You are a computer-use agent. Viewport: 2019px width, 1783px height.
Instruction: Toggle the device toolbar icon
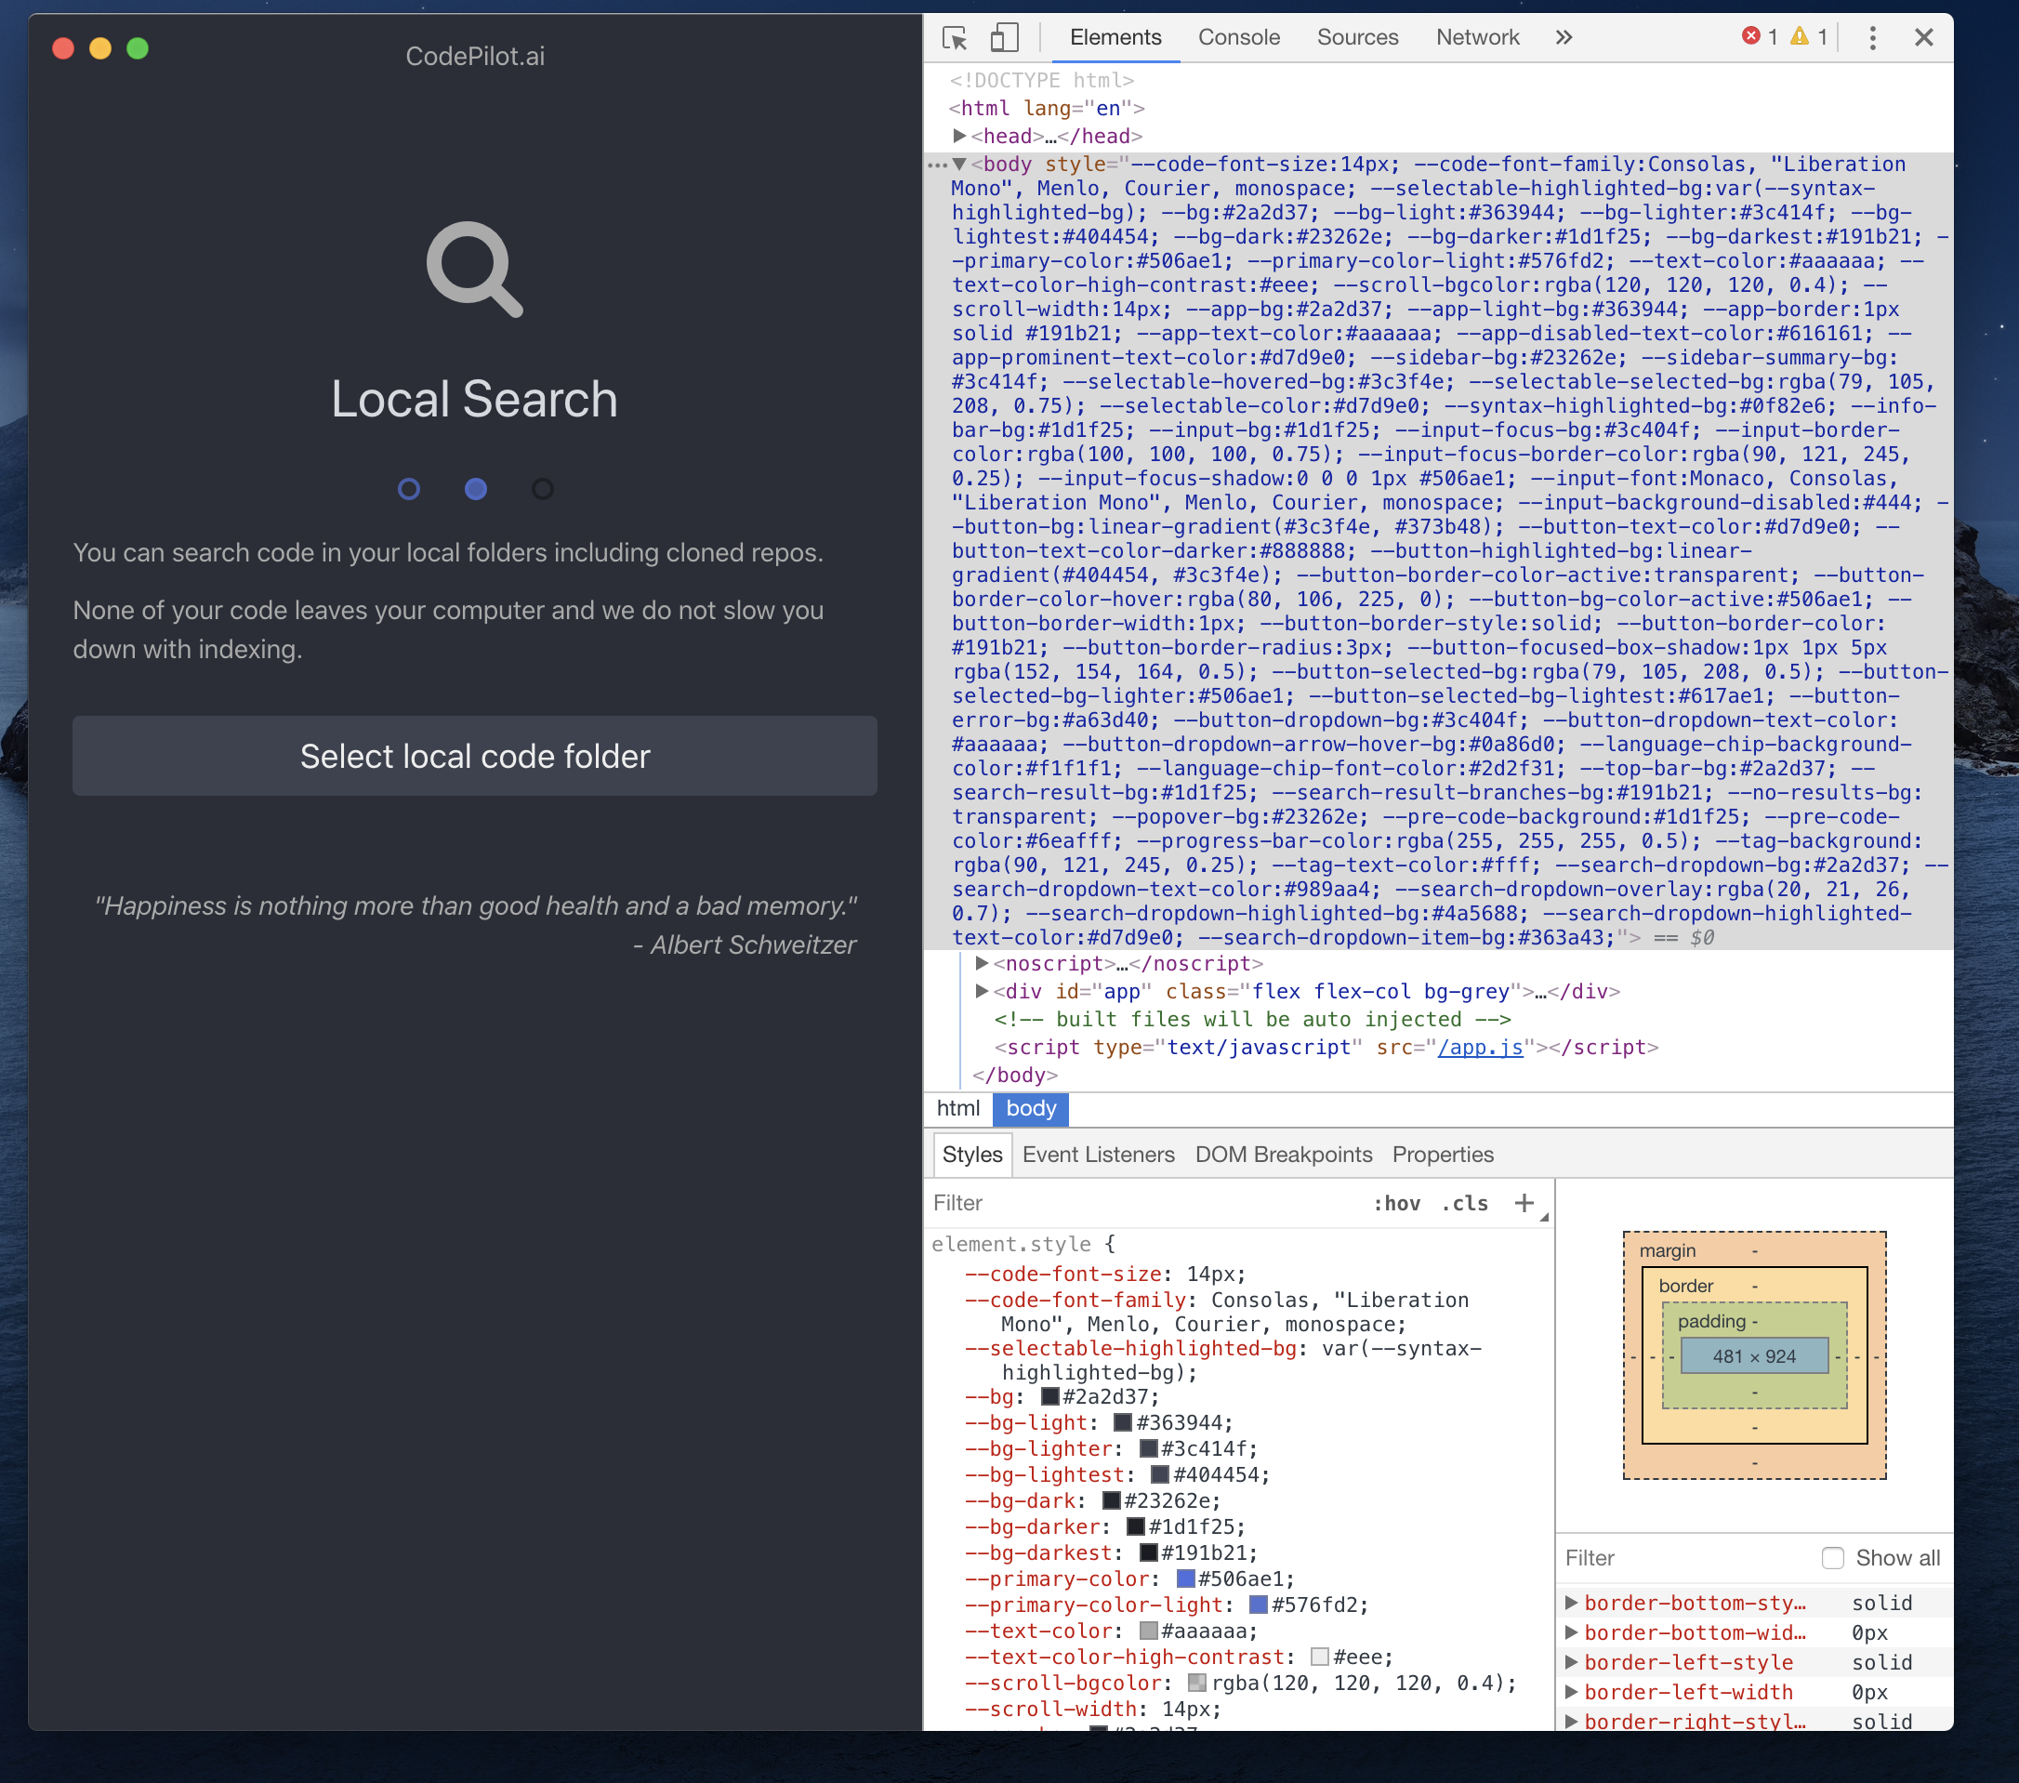1005,37
